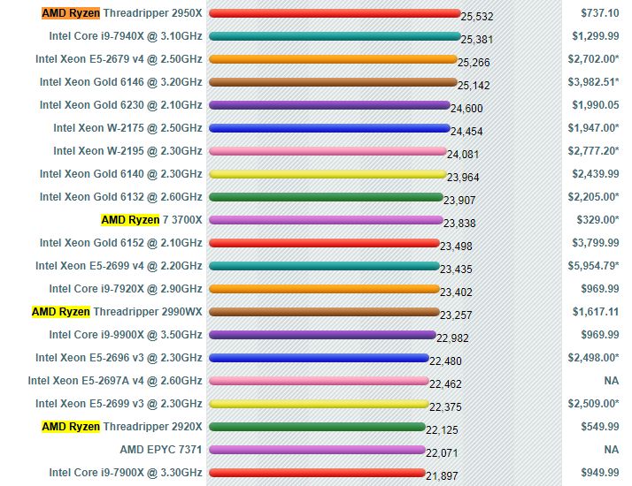Viewport: 632px width, 486px height.
Task: Open the Intel Xeon E5-2699 v3 link
Action: pyautogui.click(x=119, y=404)
